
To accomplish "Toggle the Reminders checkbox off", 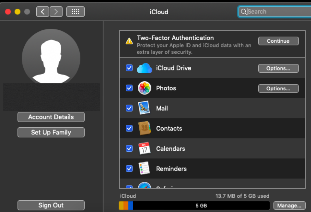I will pos(129,168).
